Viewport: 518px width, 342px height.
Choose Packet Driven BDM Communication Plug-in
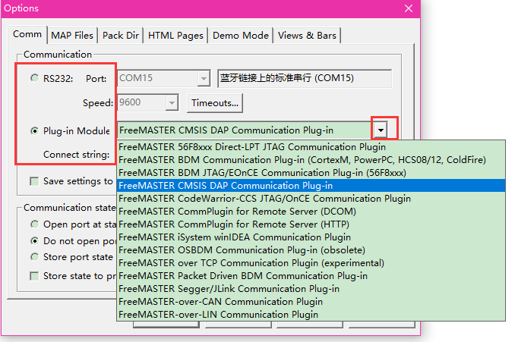click(x=311, y=275)
